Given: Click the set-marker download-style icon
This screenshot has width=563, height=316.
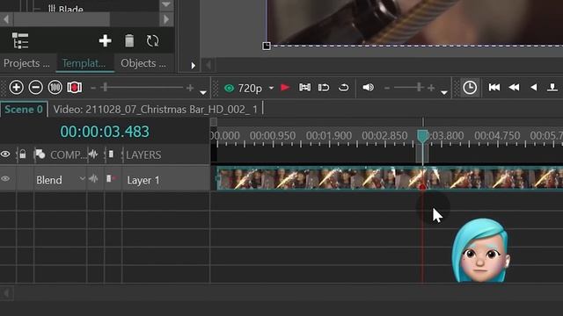Looking at the screenshot, I should click(552, 88).
